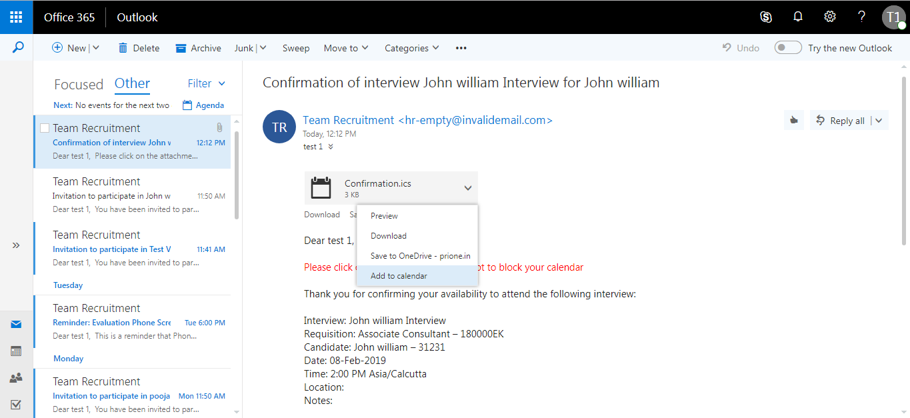Open the Junk dropdown arrow
910x418 pixels.
(263, 48)
